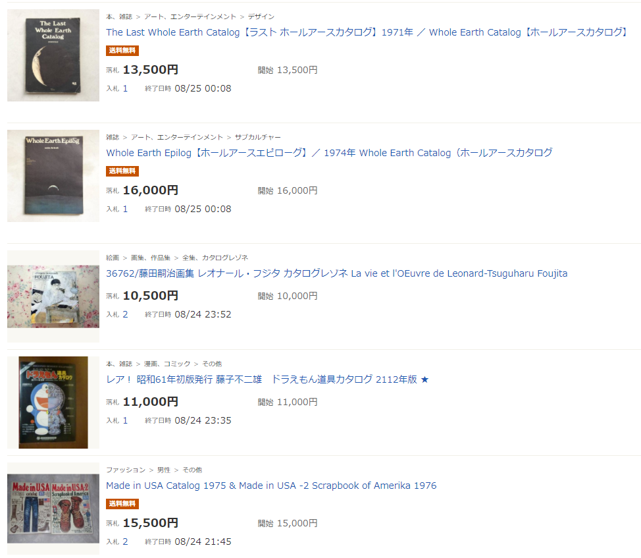
Task: Open Made in USA Catalog 1975 listing link
Action: pyautogui.click(x=271, y=486)
